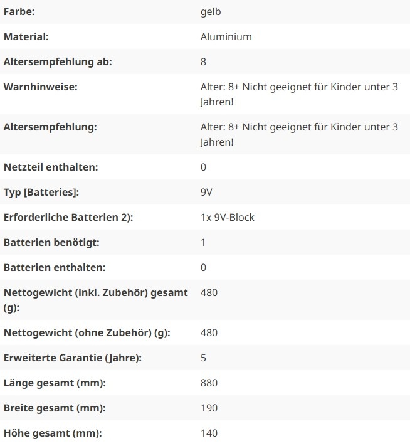Click the "Altersempfehlung ab:" label
This screenshot has height=446, width=410.
tap(58, 61)
